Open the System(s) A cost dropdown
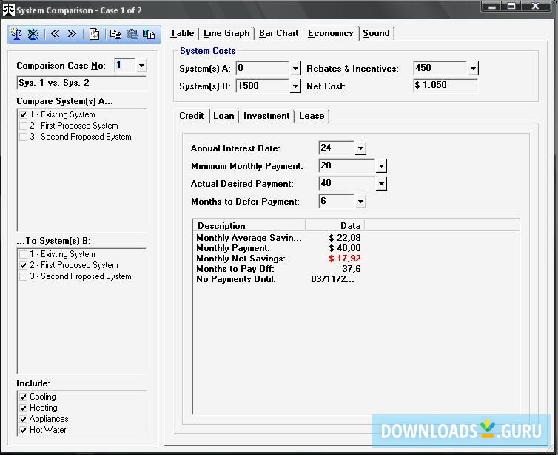The image size is (558, 455). click(x=295, y=68)
